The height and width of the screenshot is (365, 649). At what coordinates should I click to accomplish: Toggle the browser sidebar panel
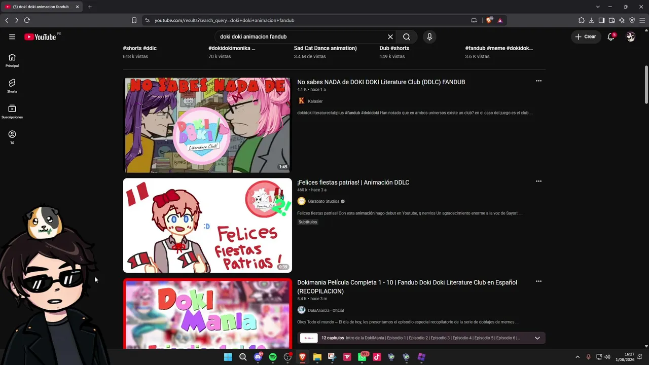click(x=601, y=20)
